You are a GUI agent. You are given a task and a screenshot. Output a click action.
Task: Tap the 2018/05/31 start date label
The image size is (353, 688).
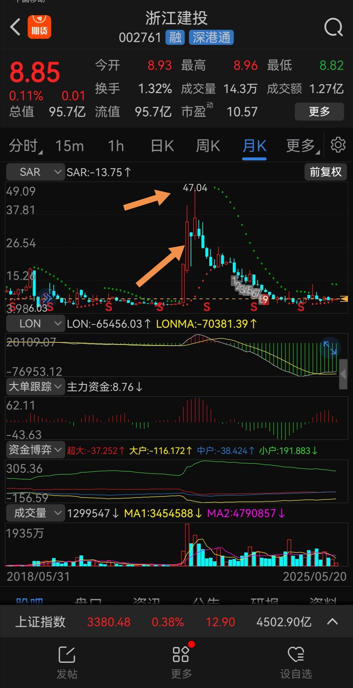coord(38,576)
